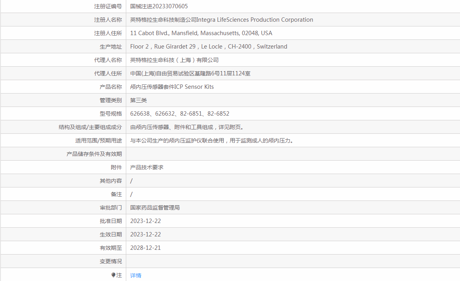Click the 批准日期 label
The width and height of the screenshot is (460, 281).
[110, 221]
